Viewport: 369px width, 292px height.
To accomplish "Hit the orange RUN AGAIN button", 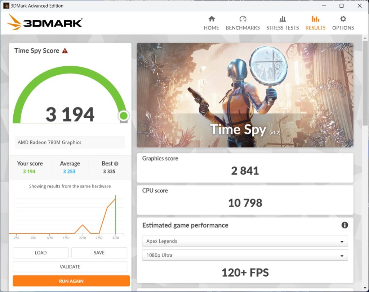I will tap(71, 281).
